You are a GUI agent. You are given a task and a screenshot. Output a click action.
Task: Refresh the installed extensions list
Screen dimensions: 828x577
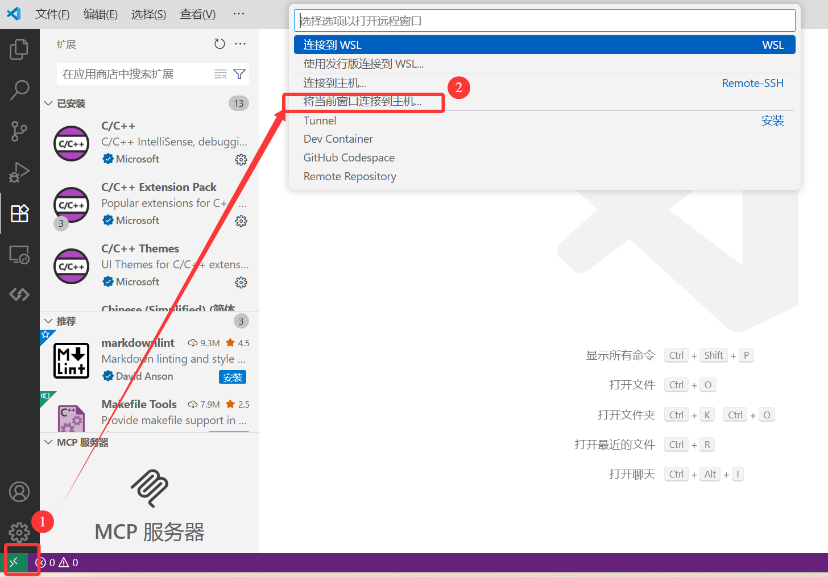coord(220,43)
